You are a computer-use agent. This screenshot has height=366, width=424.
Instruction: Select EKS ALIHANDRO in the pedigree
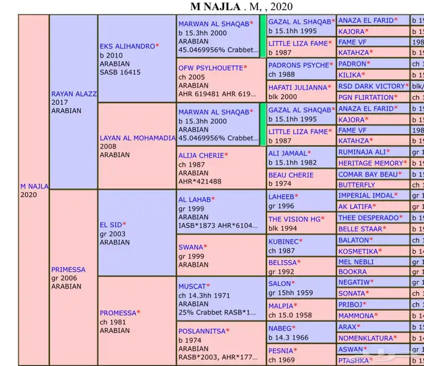click(x=127, y=45)
